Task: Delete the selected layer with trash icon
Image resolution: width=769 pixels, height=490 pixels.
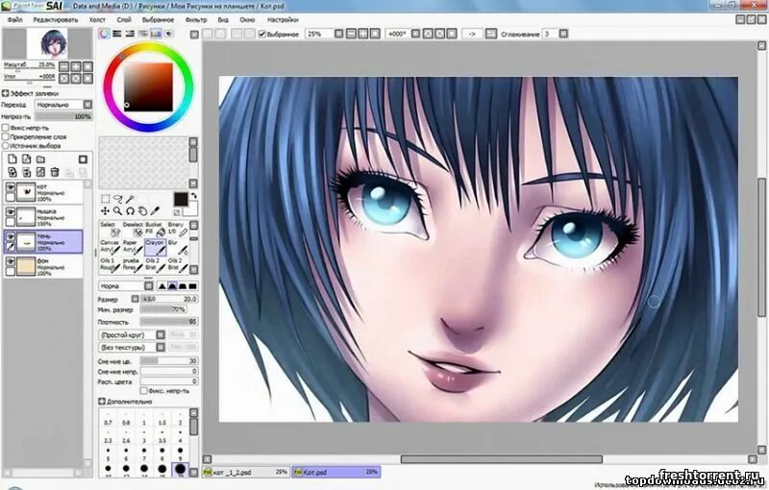Action: tap(55, 172)
